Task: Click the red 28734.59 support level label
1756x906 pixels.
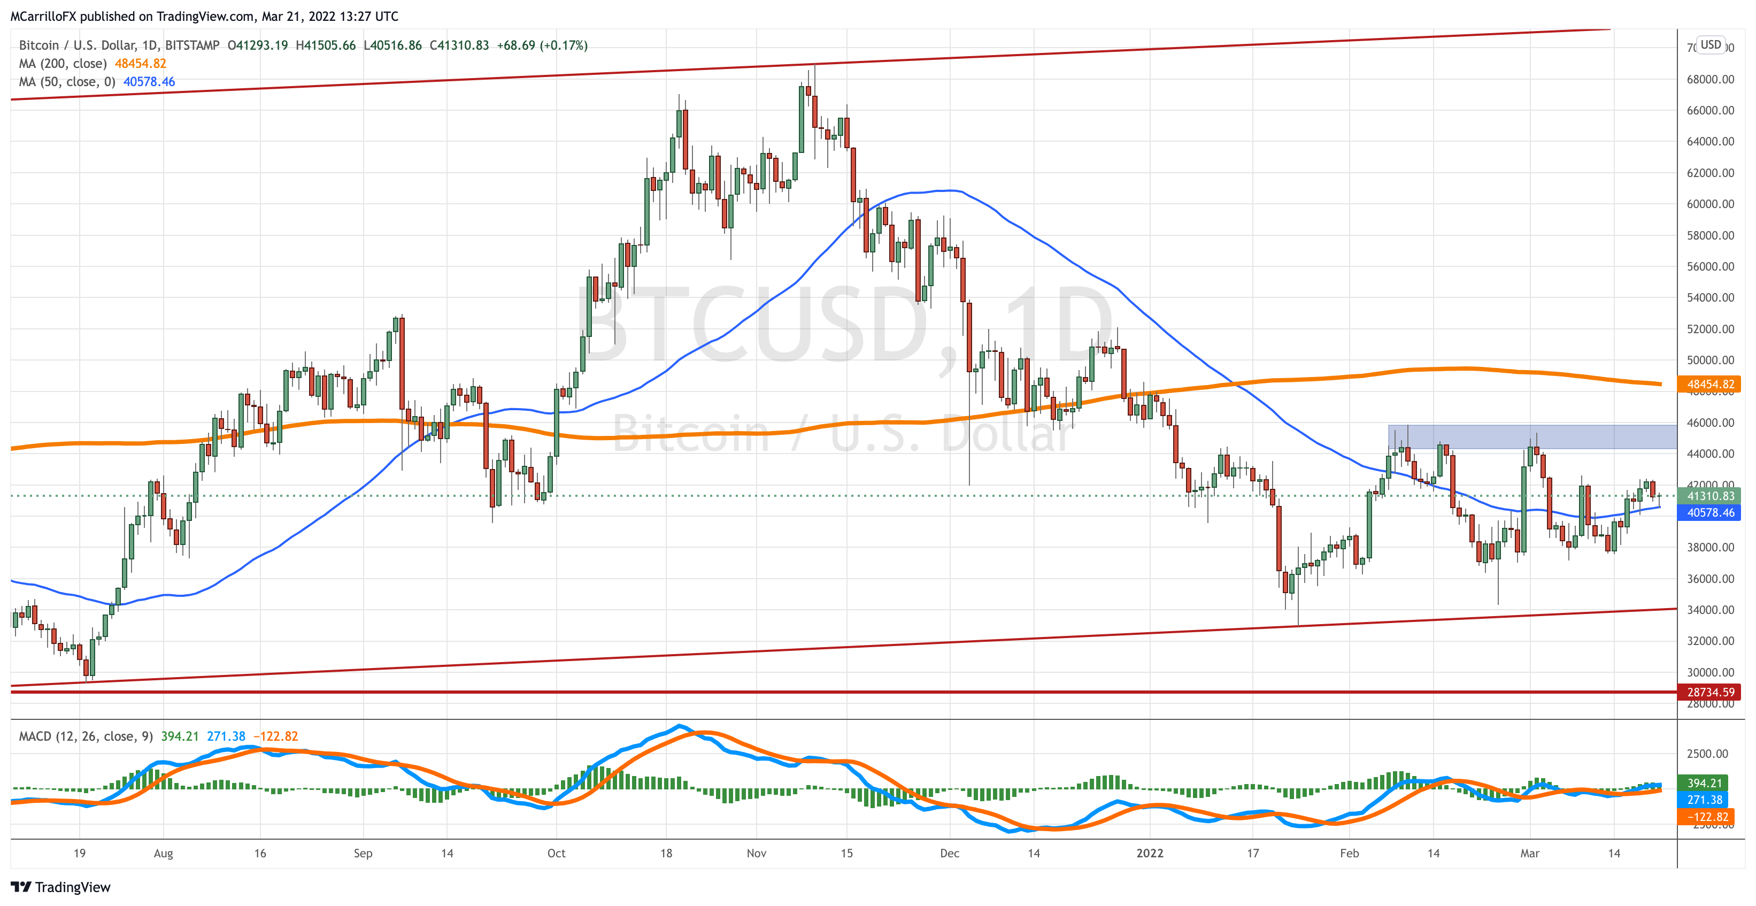Action: (x=1709, y=692)
